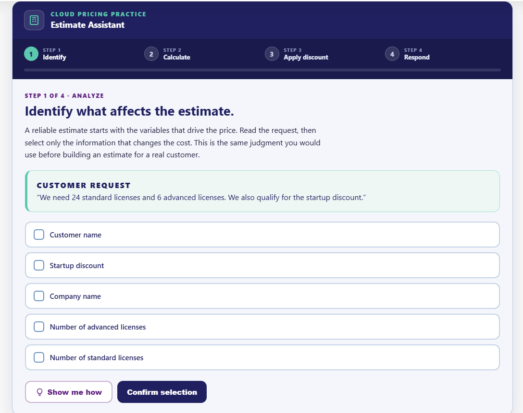Click the step 4 numbered circle

pos(392,54)
